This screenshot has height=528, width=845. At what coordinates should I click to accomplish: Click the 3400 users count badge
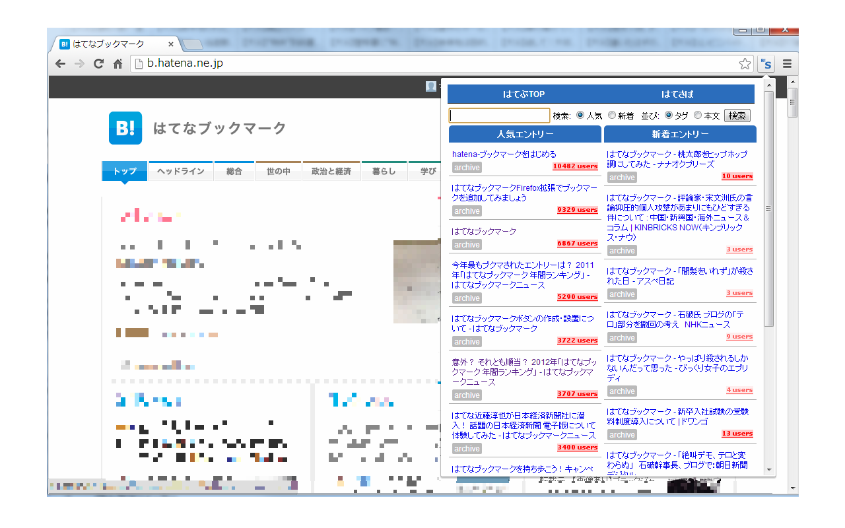point(578,447)
